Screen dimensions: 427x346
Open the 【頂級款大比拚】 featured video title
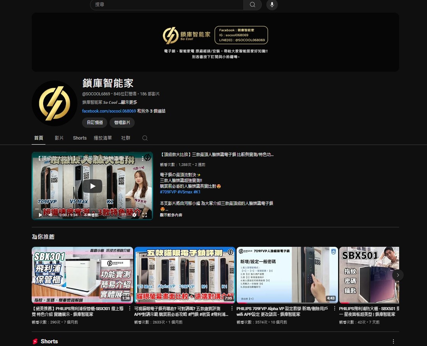(217, 154)
